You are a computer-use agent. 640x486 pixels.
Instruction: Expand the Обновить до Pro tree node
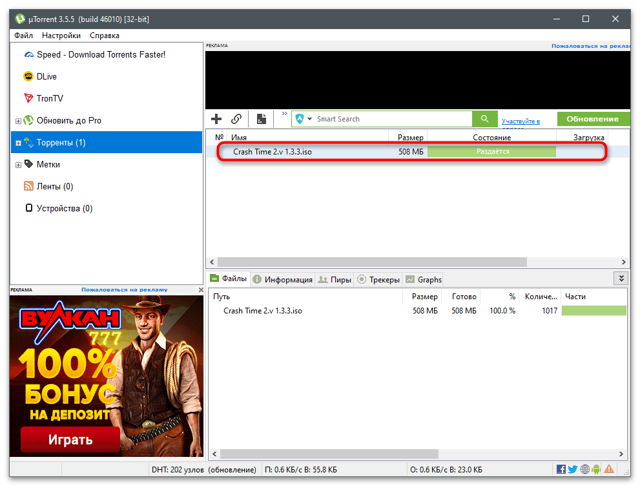[18, 121]
